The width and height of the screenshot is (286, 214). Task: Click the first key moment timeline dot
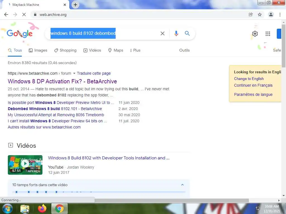coord(16,192)
